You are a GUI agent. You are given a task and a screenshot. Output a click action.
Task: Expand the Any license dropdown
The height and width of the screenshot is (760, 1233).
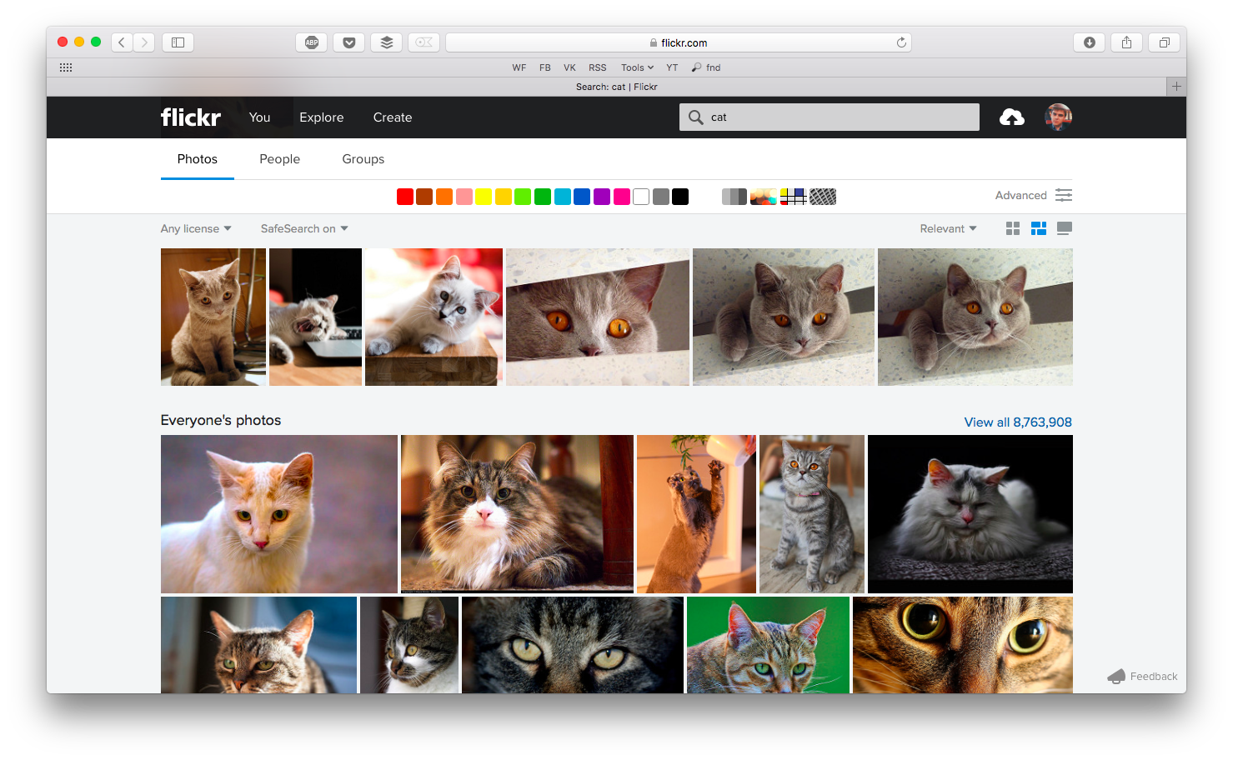pyautogui.click(x=196, y=228)
